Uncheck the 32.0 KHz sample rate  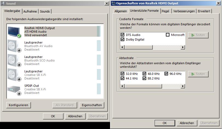[x=122, y=74]
